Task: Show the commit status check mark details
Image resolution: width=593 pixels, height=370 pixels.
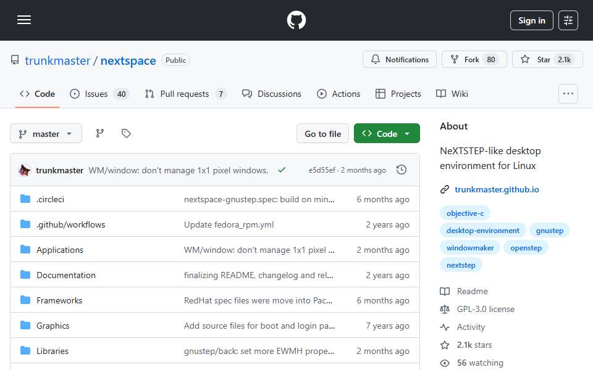Action: pos(282,170)
